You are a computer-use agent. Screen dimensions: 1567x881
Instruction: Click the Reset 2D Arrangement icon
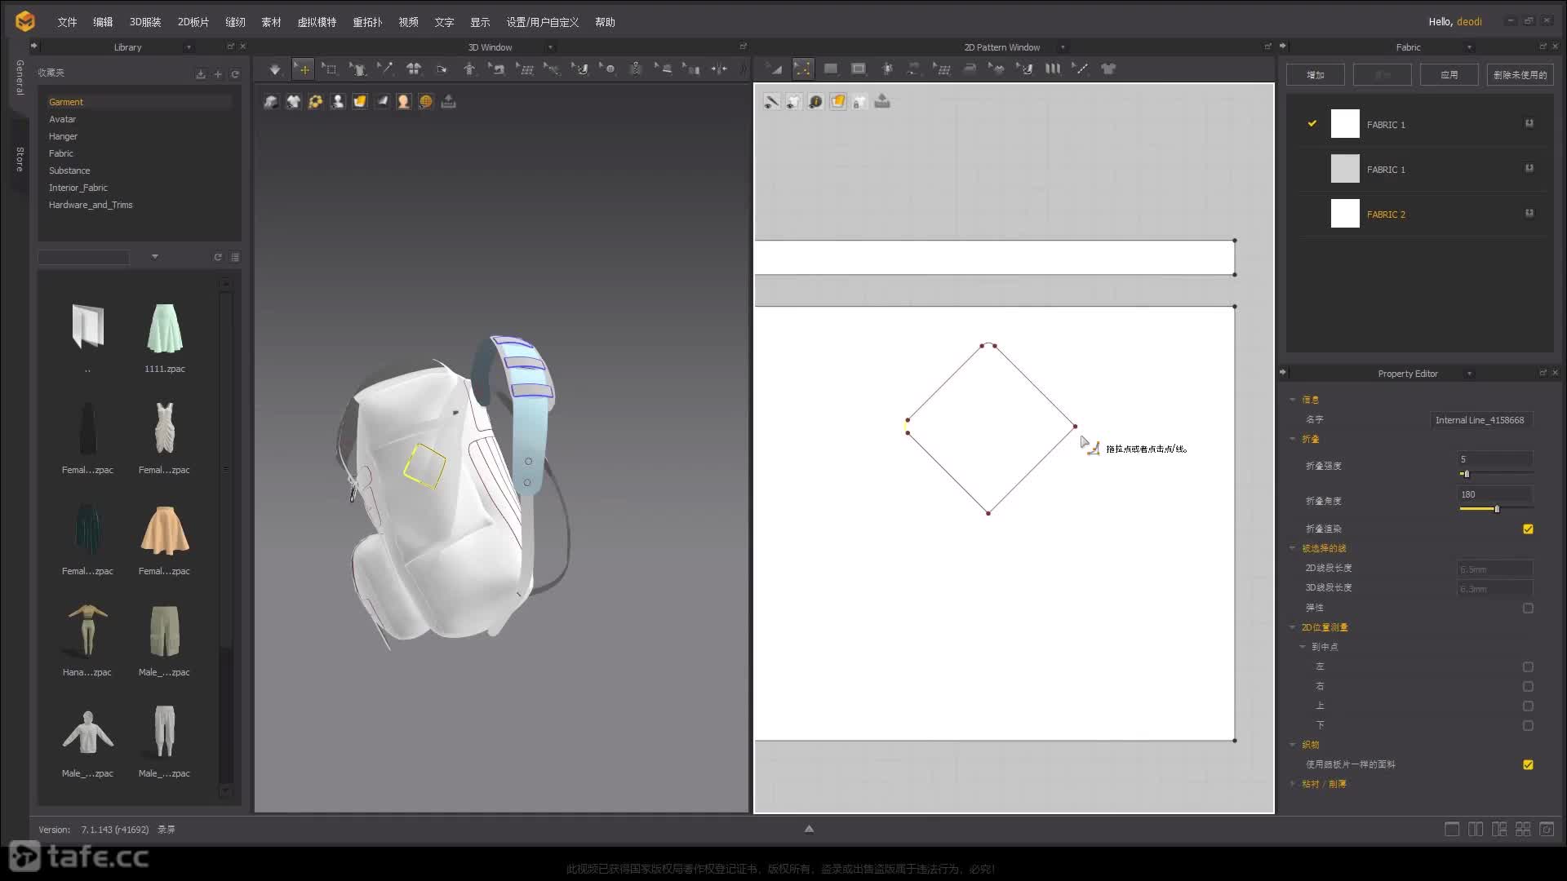click(414, 69)
